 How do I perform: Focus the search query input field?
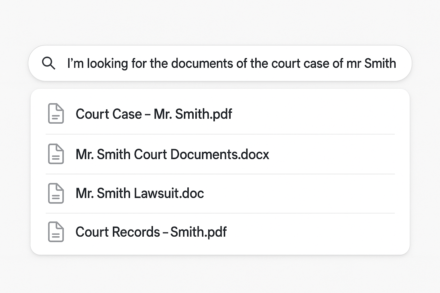220,63
